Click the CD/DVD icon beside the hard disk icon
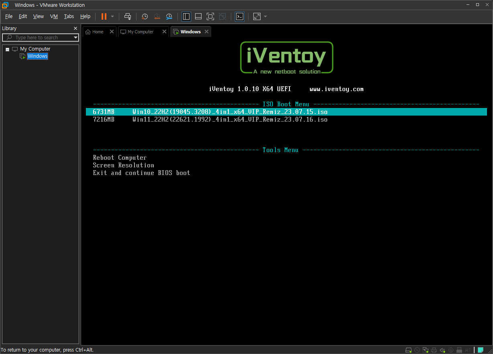Viewport: 493px width, 354px height. point(417,350)
